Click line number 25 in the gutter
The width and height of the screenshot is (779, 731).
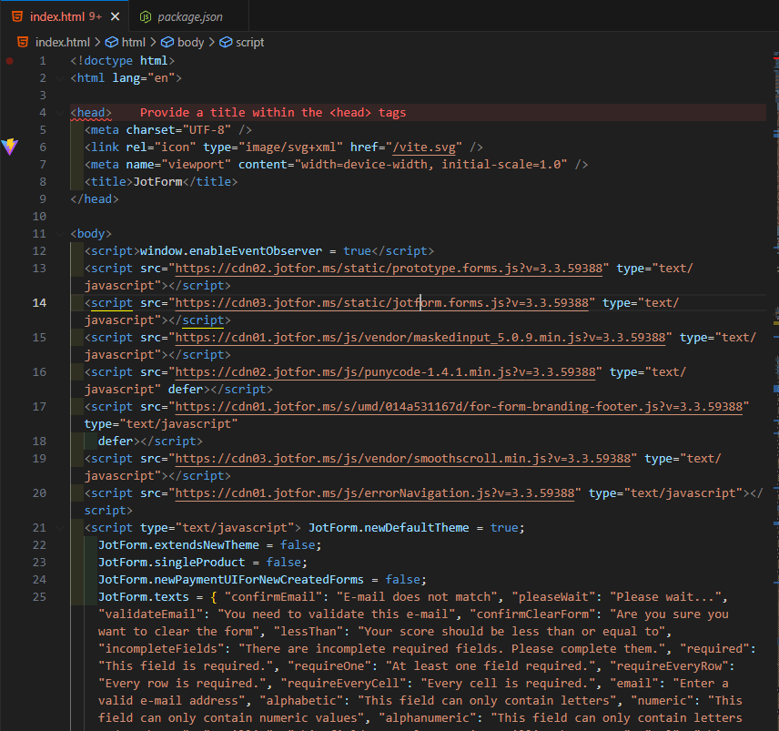pyautogui.click(x=39, y=597)
